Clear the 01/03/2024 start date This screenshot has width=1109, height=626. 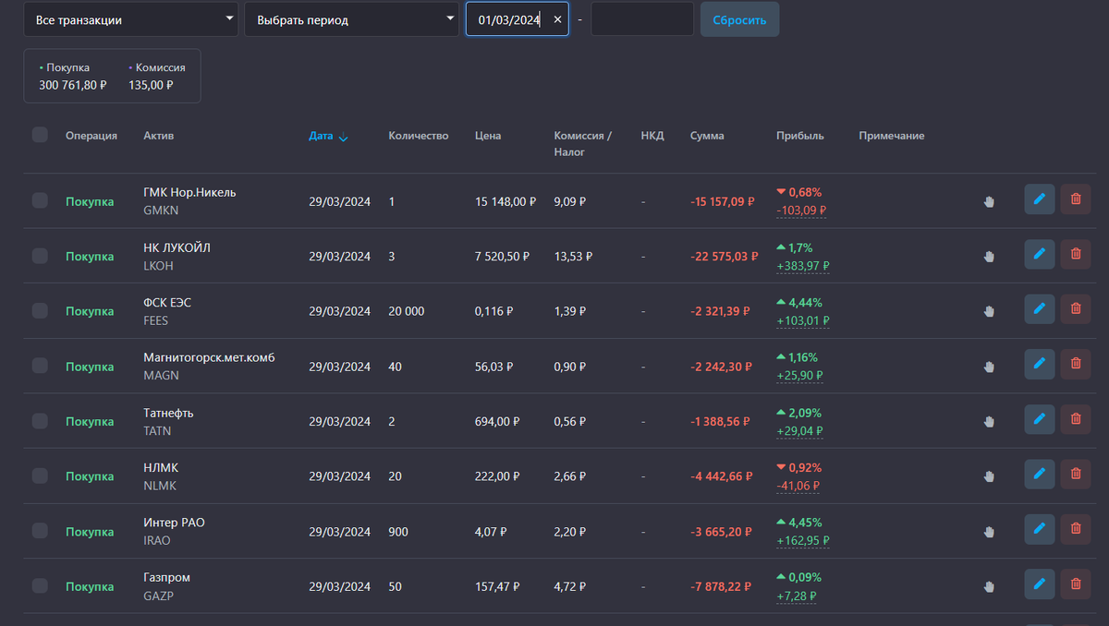pyautogui.click(x=557, y=19)
